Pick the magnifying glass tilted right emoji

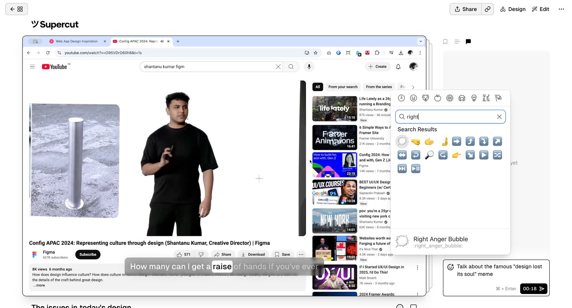[429, 155]
